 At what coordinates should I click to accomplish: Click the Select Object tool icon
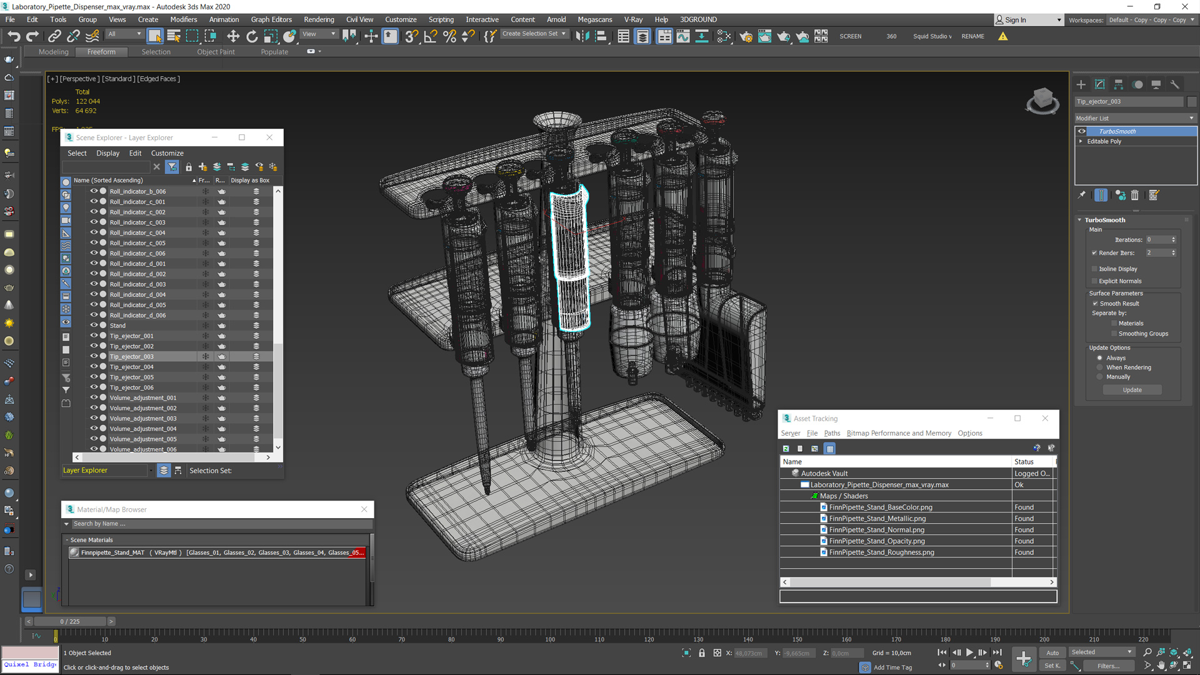point(155,36)
